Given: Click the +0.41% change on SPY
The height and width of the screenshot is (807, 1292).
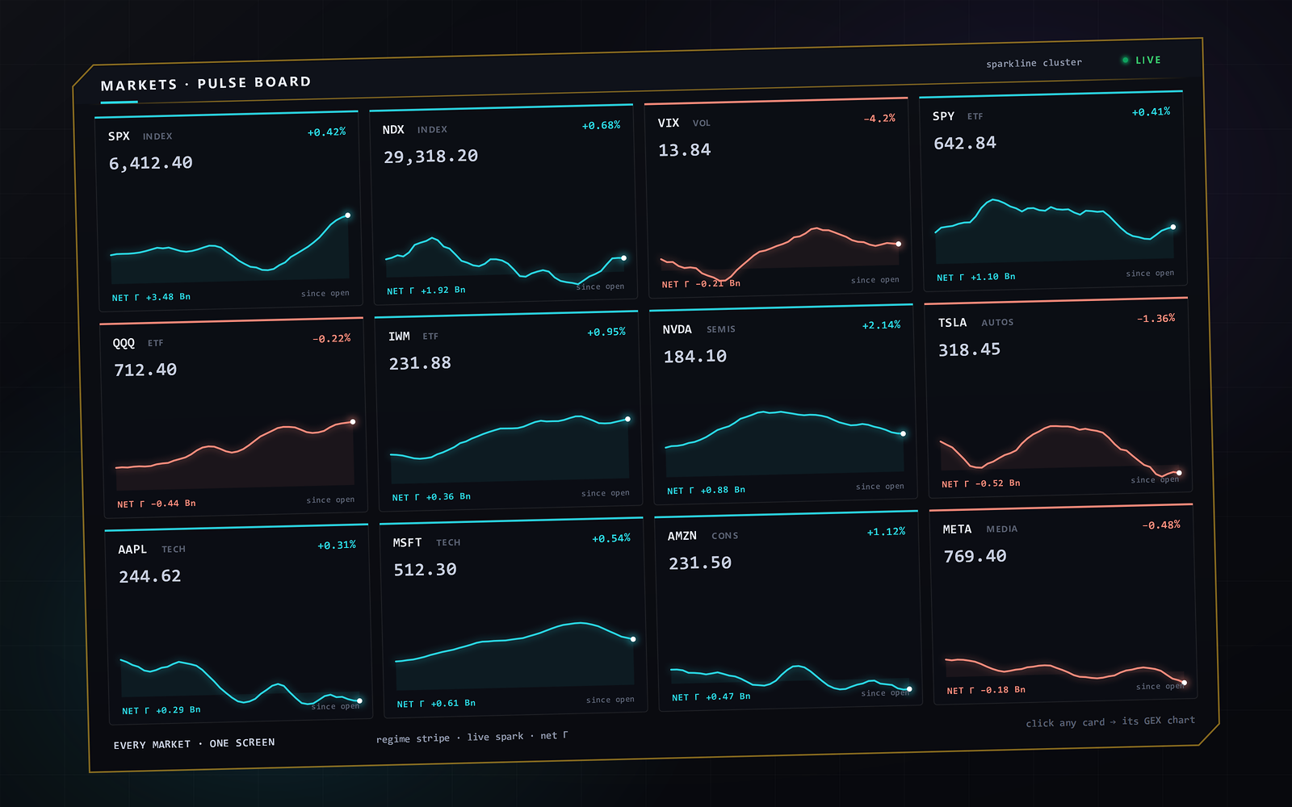Looking at the screenshot, I should click(1151, 112).
